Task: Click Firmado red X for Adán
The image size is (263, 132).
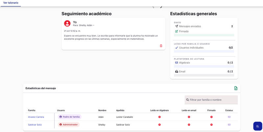Action: point(211,117)
